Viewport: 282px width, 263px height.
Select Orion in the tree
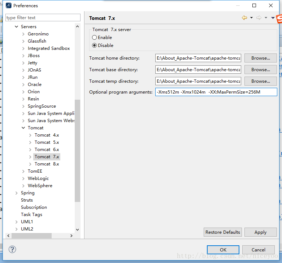[34, 91]
